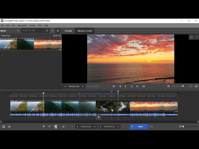Close the PROJECT-2.SSP tab
Image resolution: width=199 pixels, height=149 pixels.
pos(93,29)
